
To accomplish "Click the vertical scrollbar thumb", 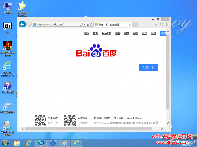I will click(x=168, y=71).
